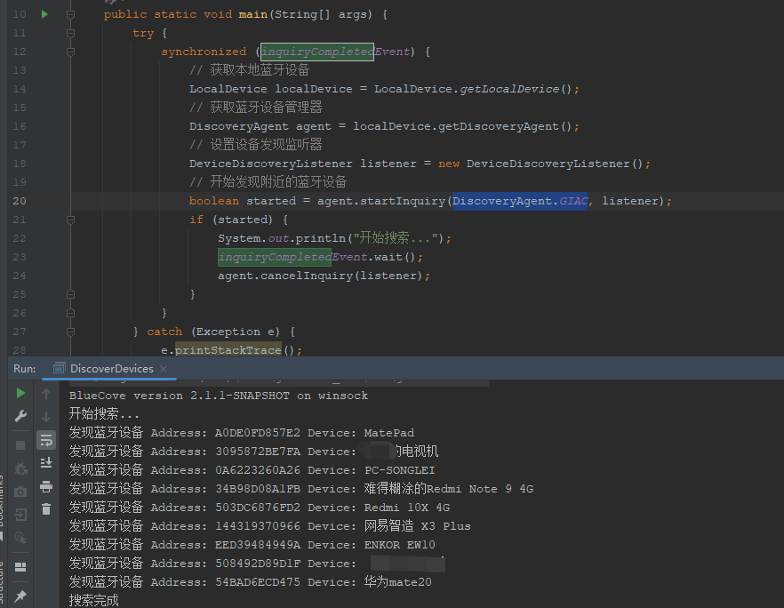Screen dimensions: 784x608
Task: Select the DiscoverDevices run tab
Action: [109, 369]
